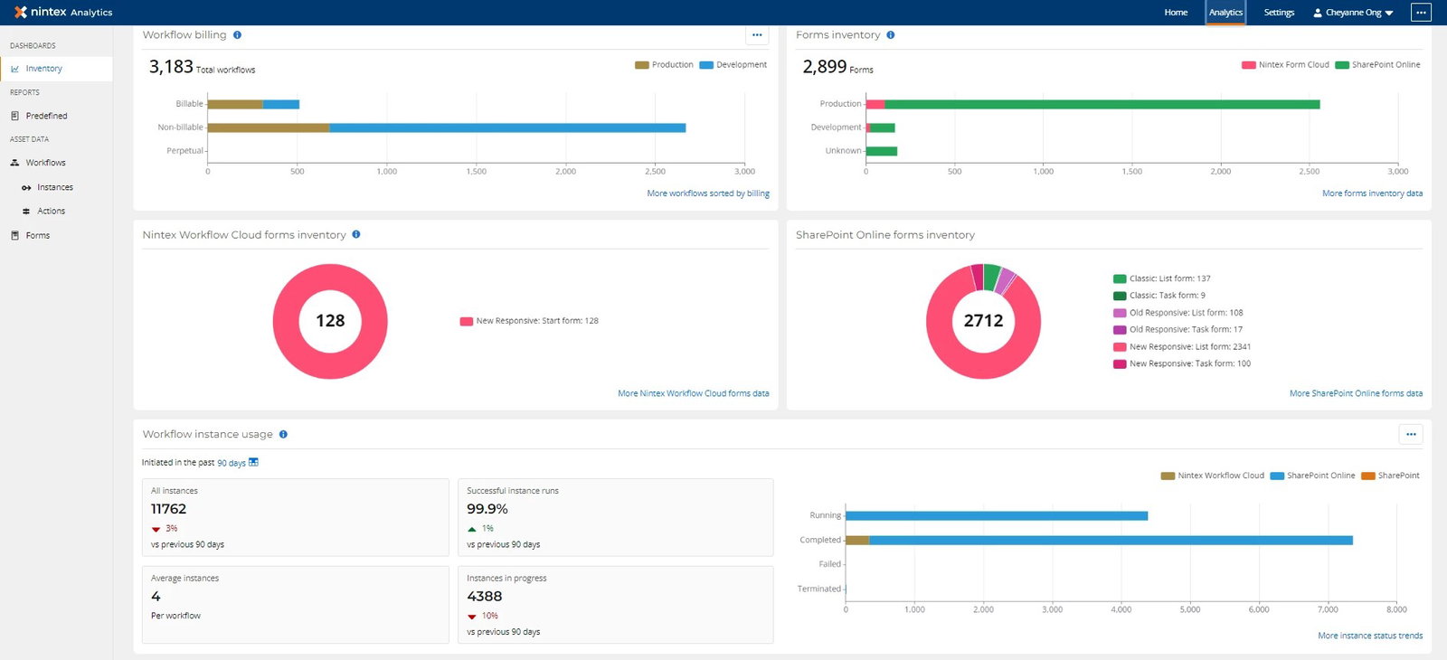Image resolution: width=1447 pixels, height=660 pixels.
Task: Click the Workflow instance usage info icon
Action: pyautogui.click(x=283, y=434)
